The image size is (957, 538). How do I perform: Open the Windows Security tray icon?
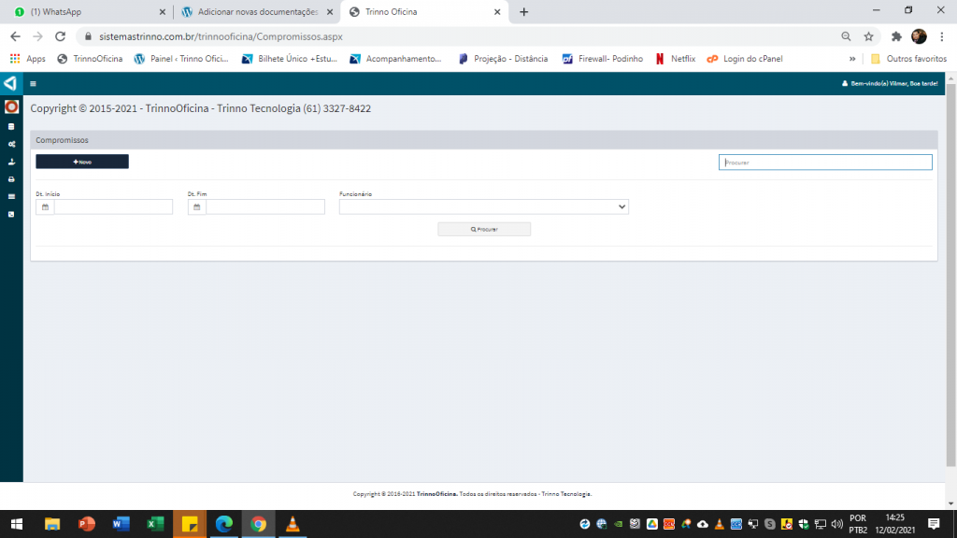pos(803,524)
